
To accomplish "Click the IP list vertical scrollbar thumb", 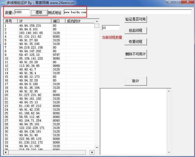I will point(97,26).
